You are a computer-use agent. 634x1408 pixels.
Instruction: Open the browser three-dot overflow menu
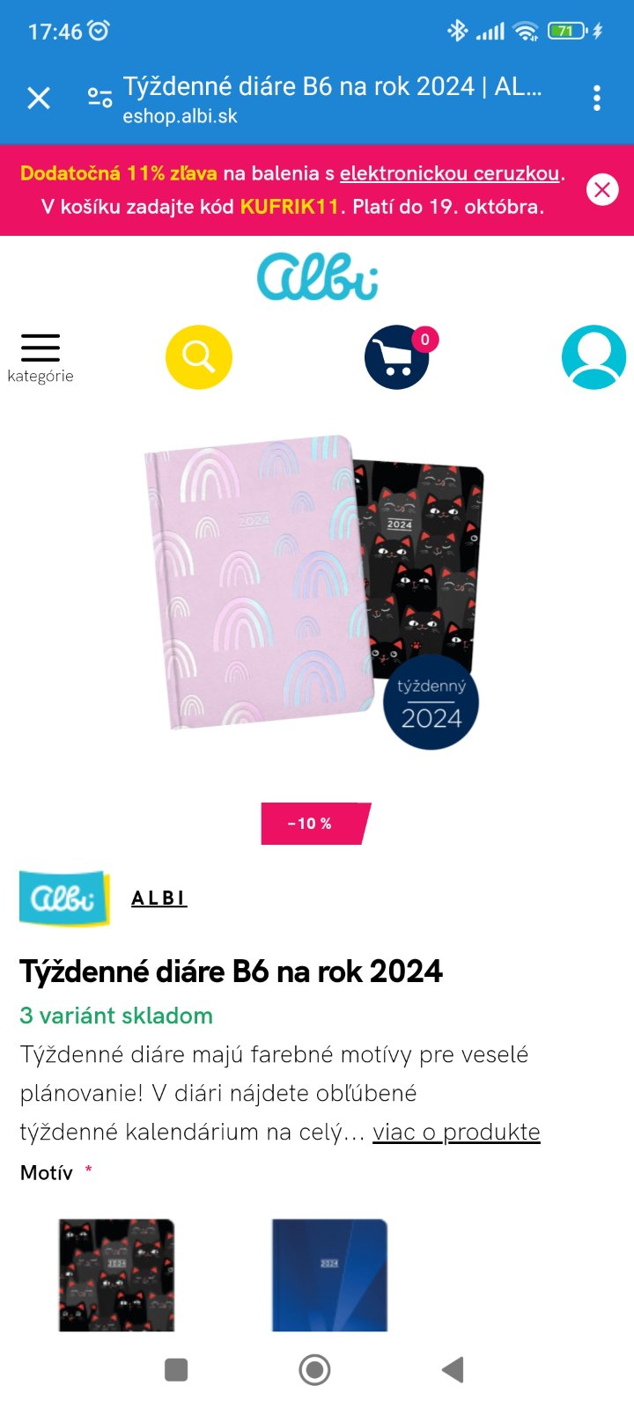(597, 98)
